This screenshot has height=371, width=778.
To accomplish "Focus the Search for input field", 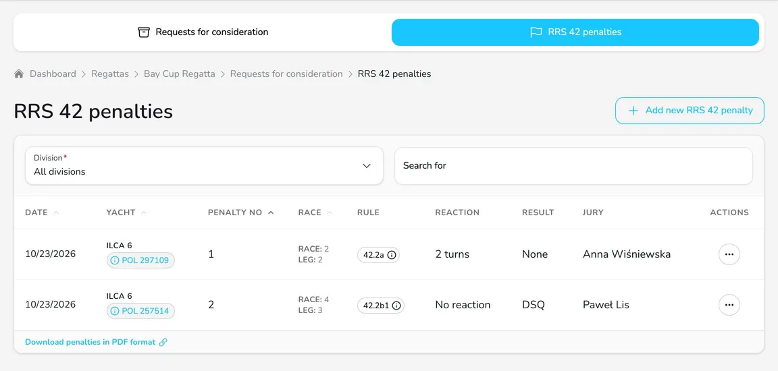I will click(x=573, y=165).
